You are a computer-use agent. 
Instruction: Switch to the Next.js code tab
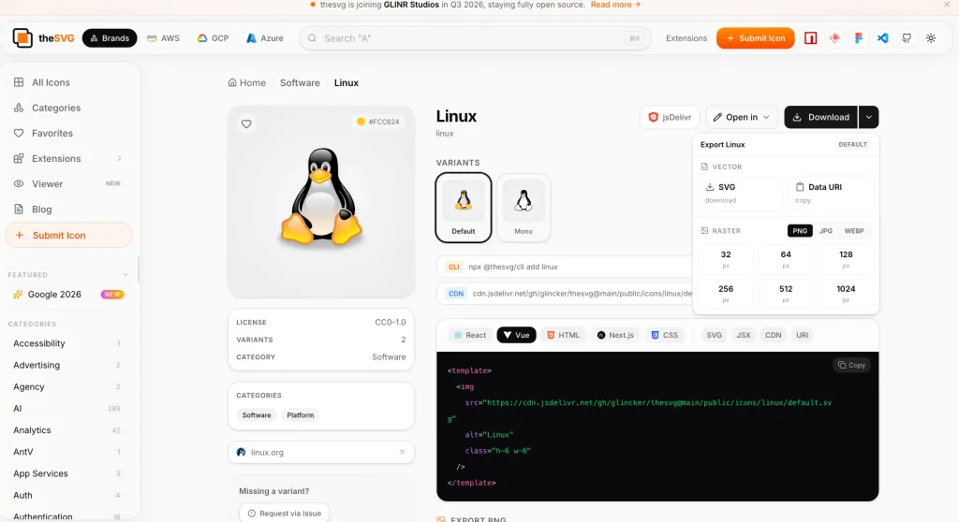click(615, 335)
